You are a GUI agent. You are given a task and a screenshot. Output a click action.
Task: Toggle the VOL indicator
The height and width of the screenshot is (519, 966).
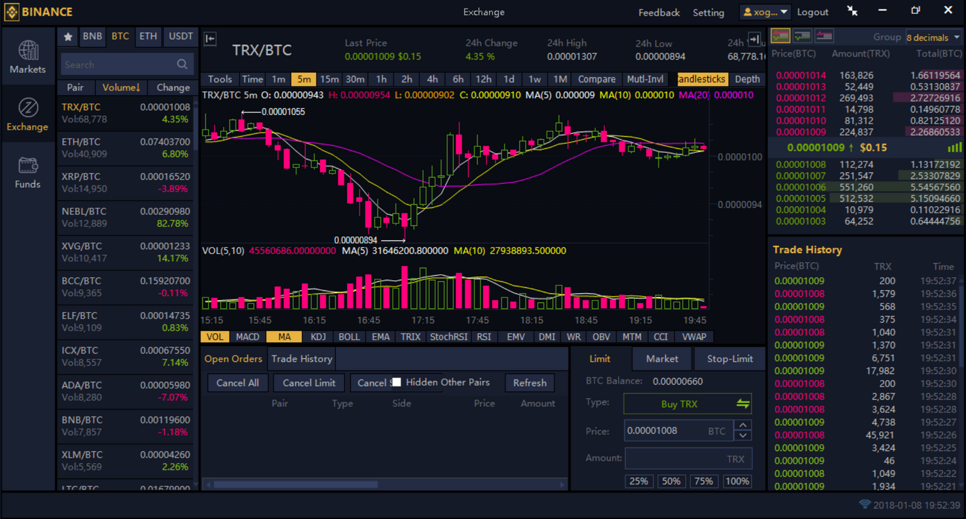[x=214, y=337]
